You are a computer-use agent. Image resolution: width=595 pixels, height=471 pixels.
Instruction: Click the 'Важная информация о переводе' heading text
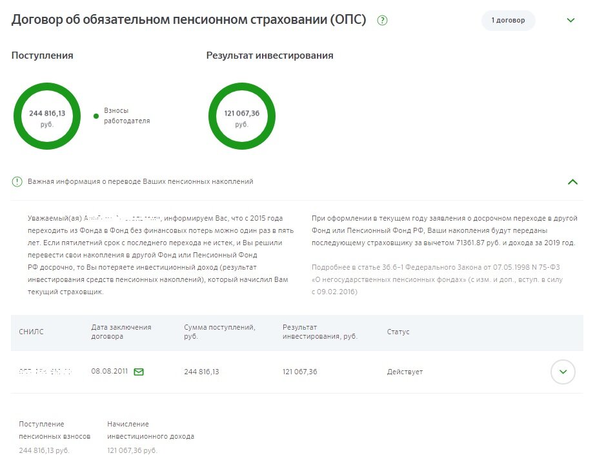[x=141, y=181]
